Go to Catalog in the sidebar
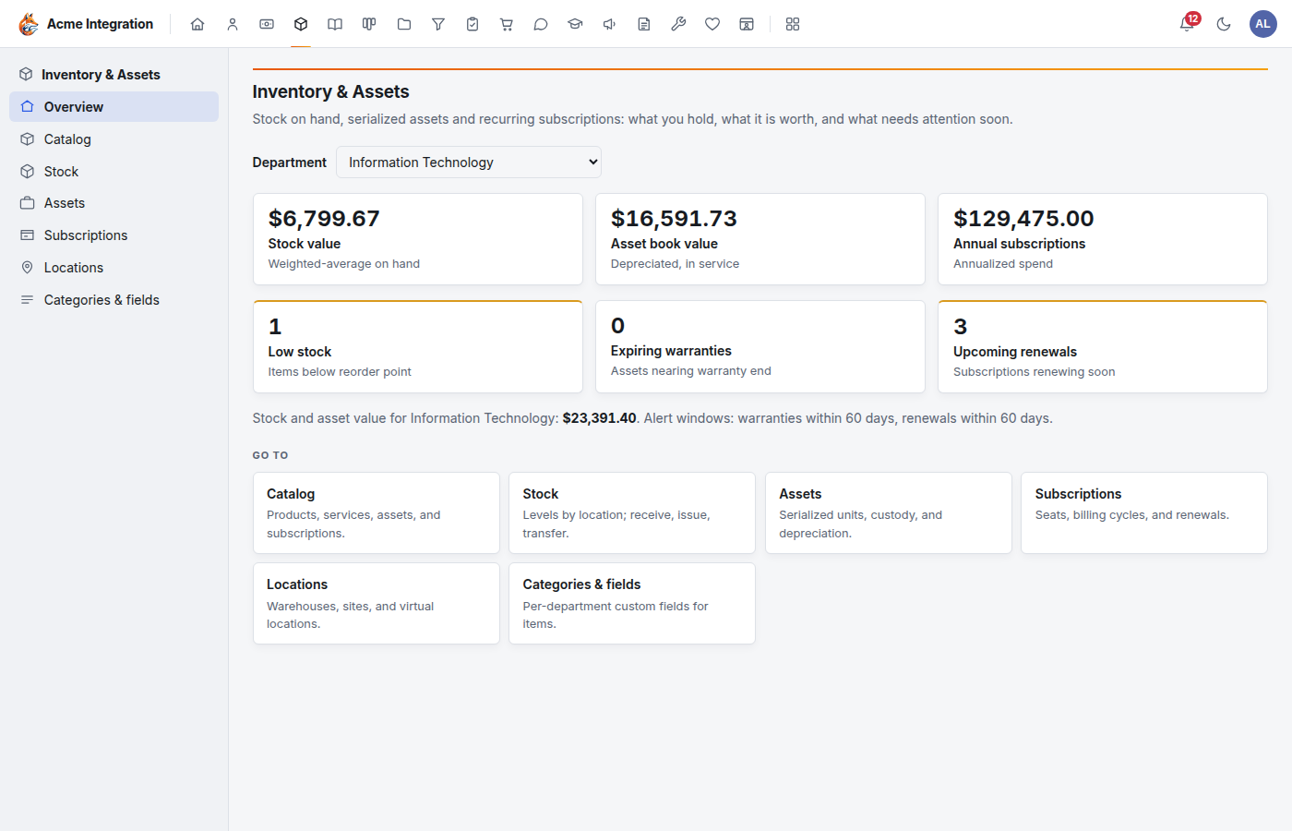Image resolution: width=1292 pixels, height=831 pixels. 114,139
